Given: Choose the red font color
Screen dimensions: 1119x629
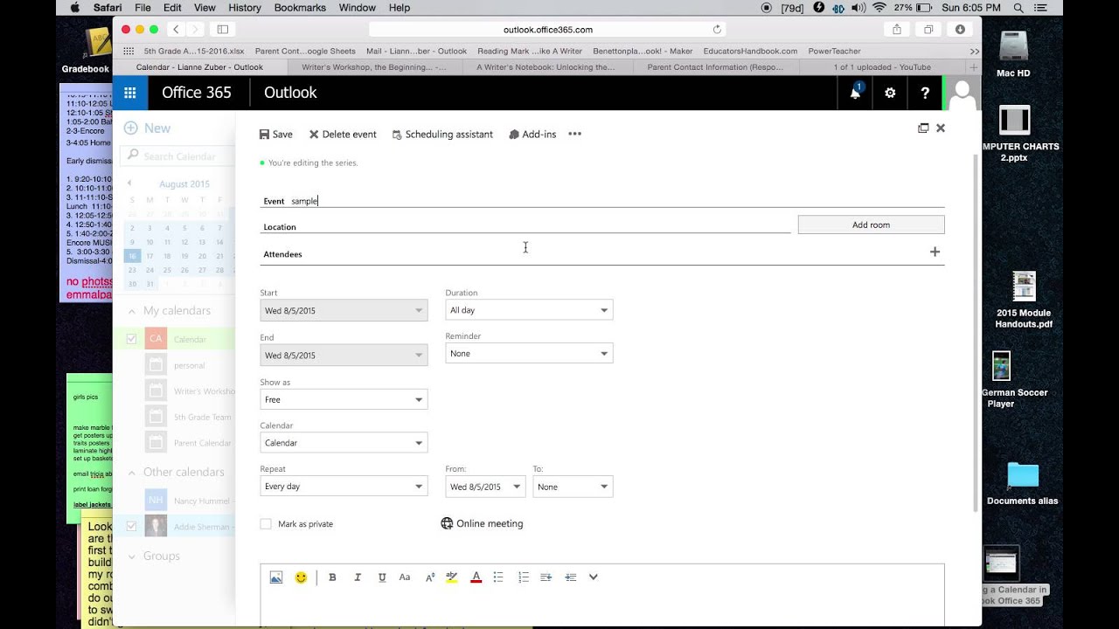Looking at the screenshot, I should pos(476,577).
